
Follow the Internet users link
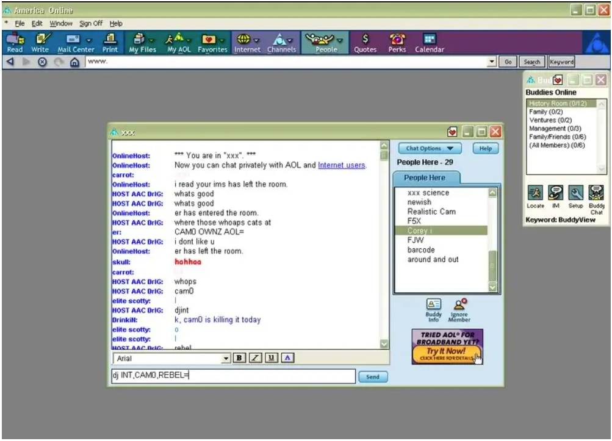[342, 165]
